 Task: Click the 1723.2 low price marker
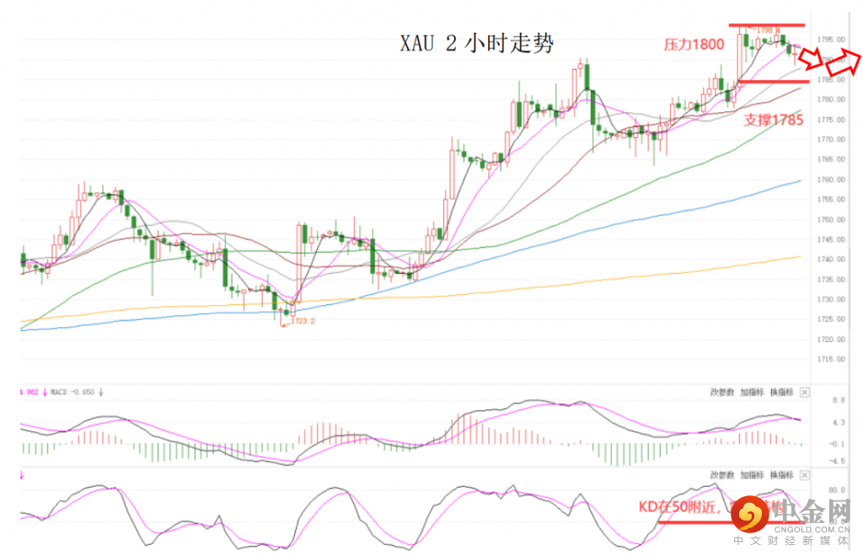point(303,321)
